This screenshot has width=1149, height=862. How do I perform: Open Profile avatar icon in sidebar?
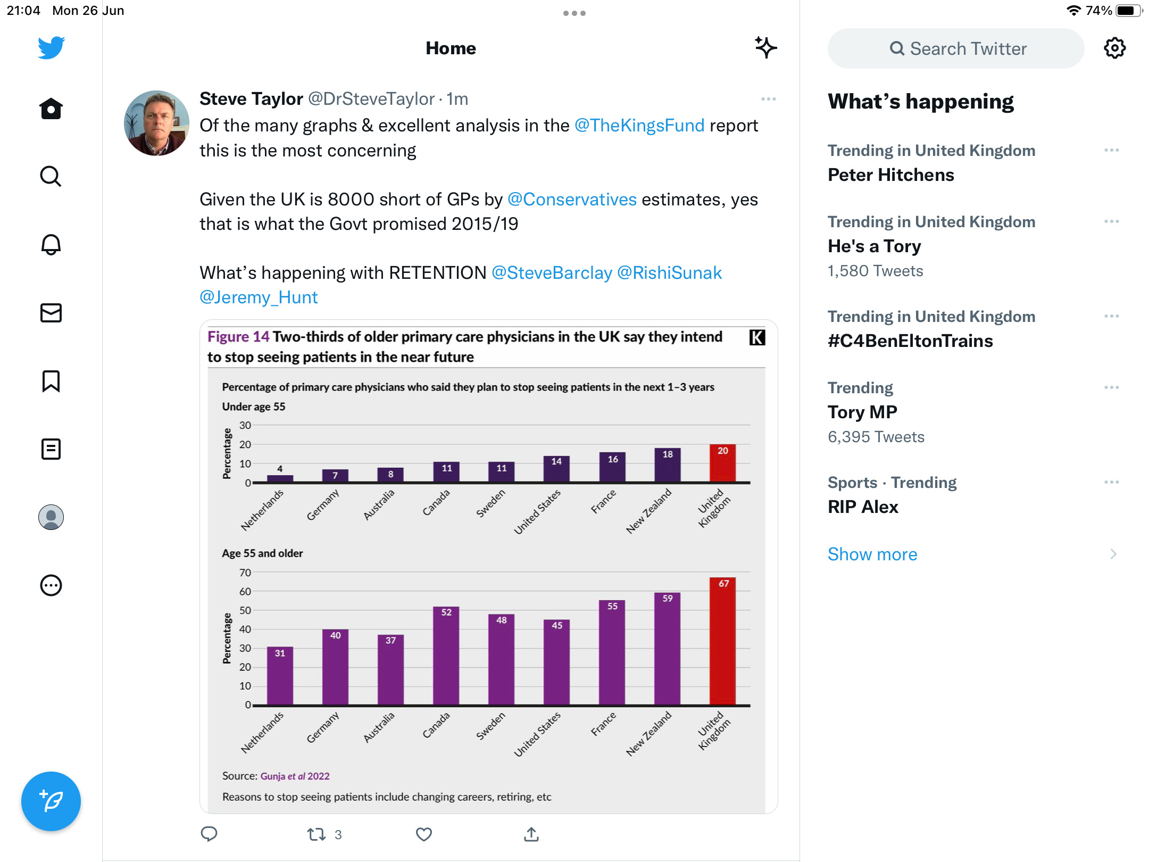pos(51,517)
